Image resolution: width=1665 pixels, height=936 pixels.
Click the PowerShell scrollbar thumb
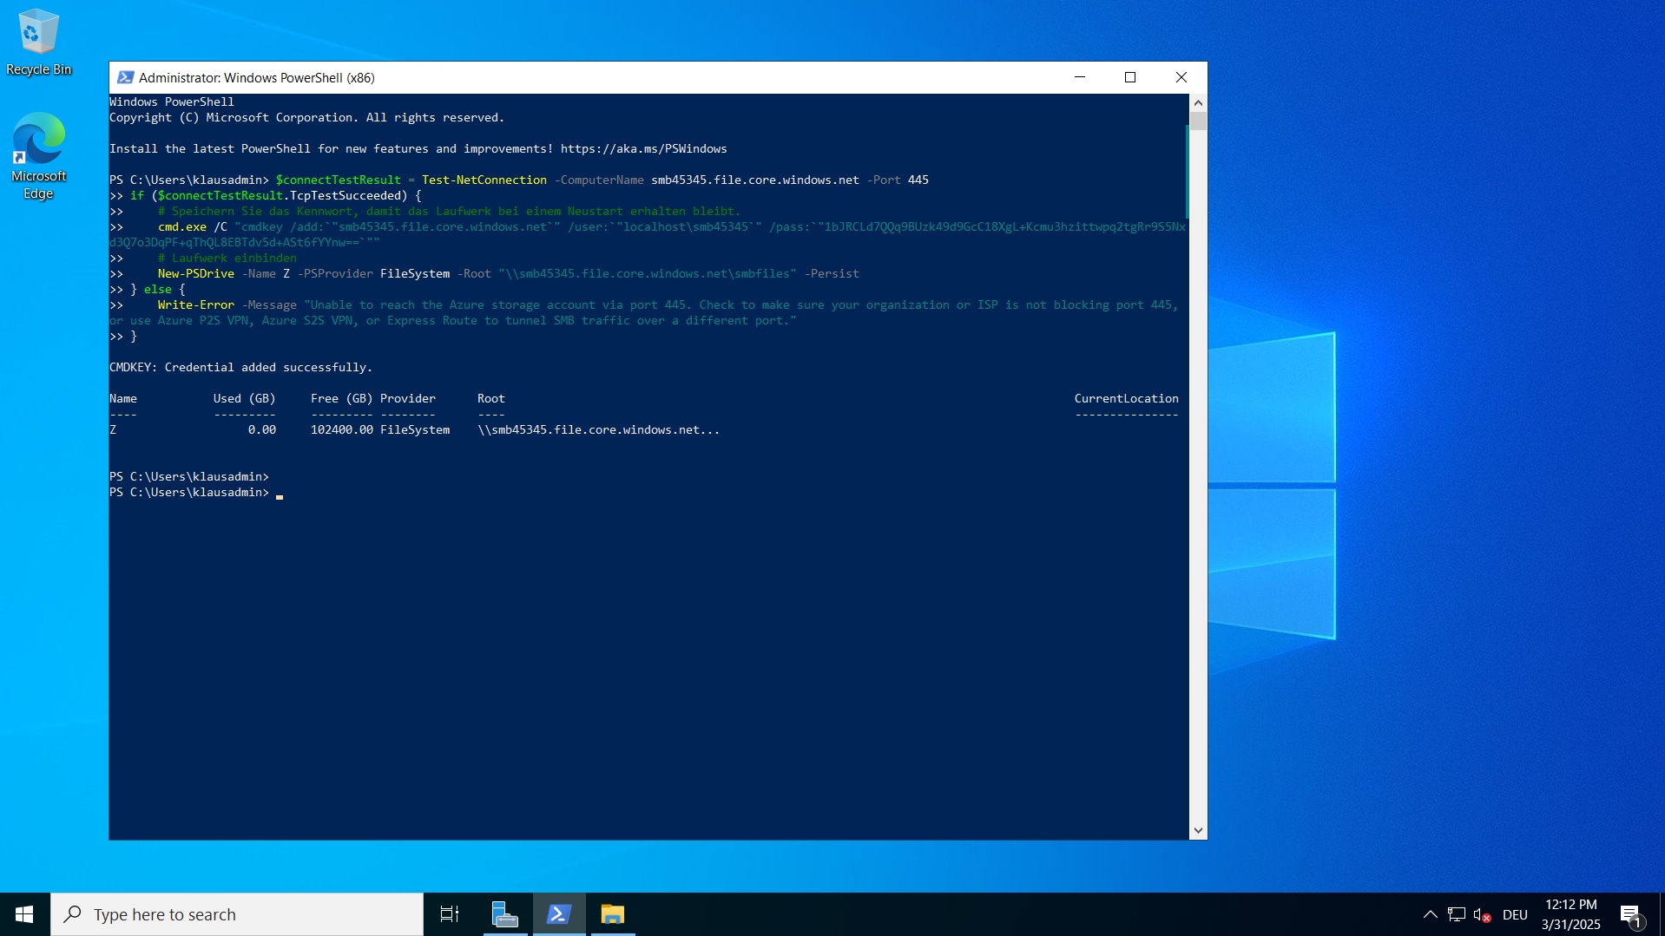click(1198, 121)
